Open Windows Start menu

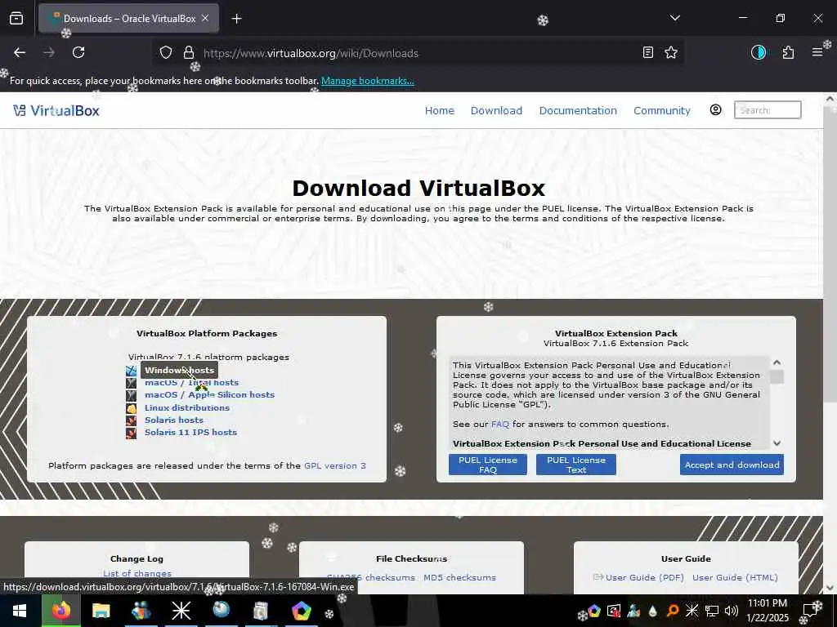(20, 611)
